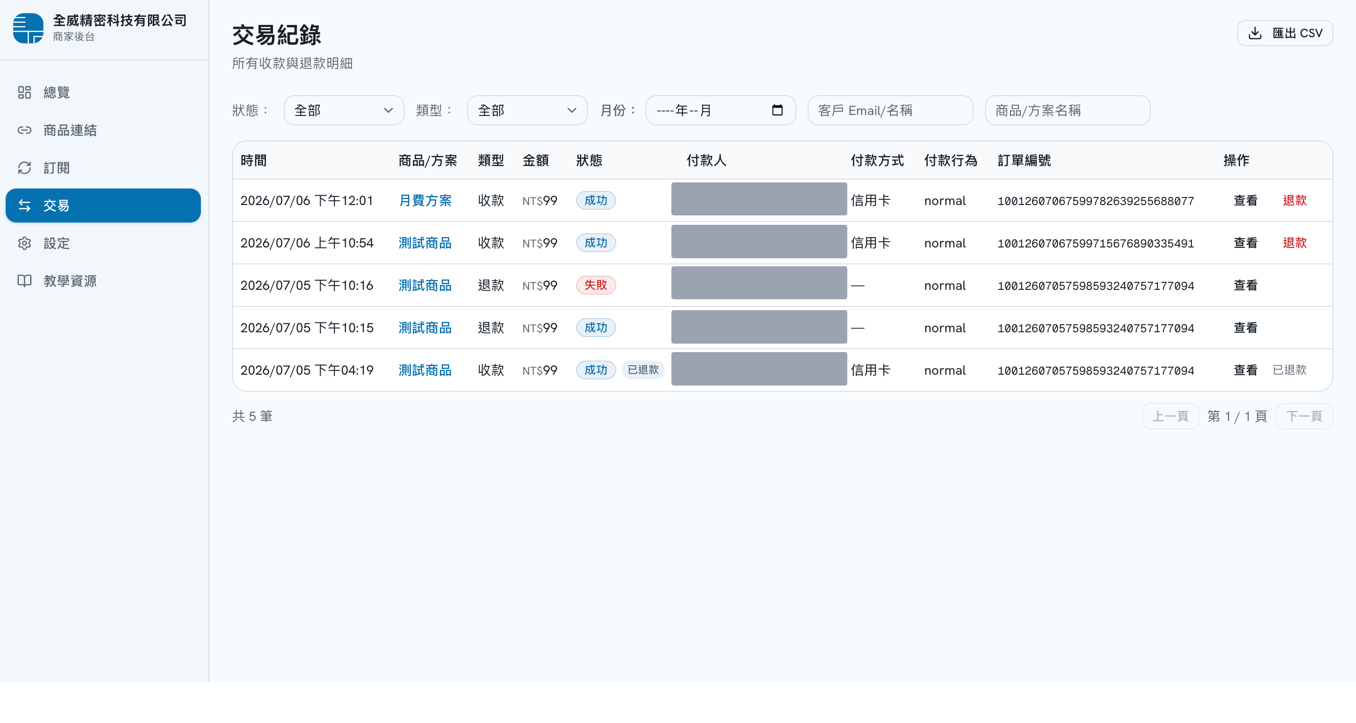The image size is (1356, 723).
Task: Go to 總覽 in the sidebar
Action: click(103, 92)
